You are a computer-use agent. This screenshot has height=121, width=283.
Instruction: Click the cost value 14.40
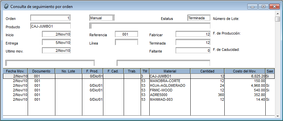[261, 99]
